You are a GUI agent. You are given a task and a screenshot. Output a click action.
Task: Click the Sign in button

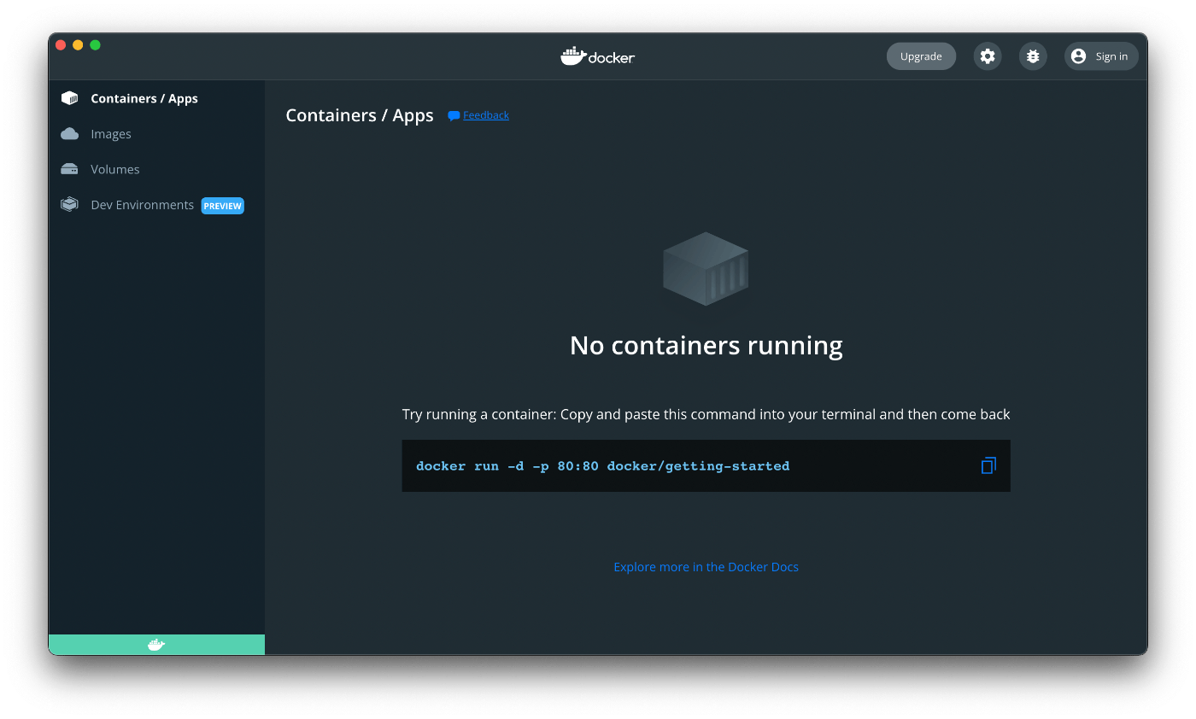(x=1101, y=56)
